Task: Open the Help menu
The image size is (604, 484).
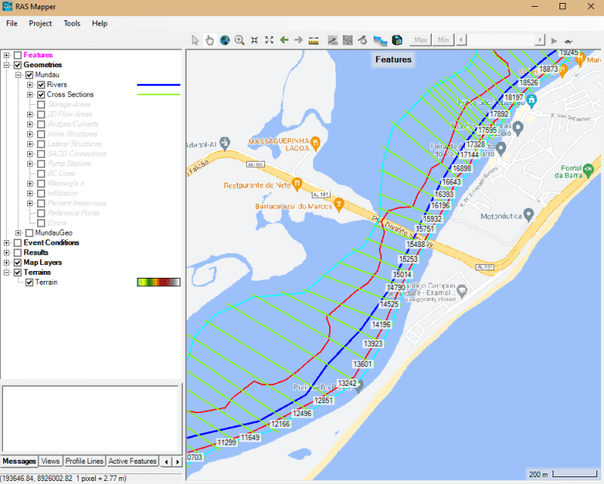Action: 100,23
